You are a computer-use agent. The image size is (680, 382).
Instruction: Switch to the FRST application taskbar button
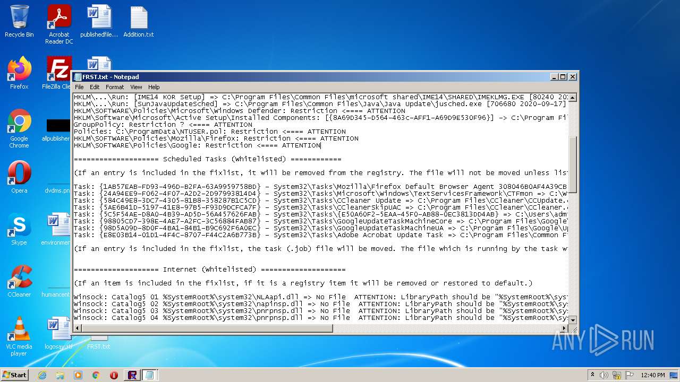pos(132,375)
